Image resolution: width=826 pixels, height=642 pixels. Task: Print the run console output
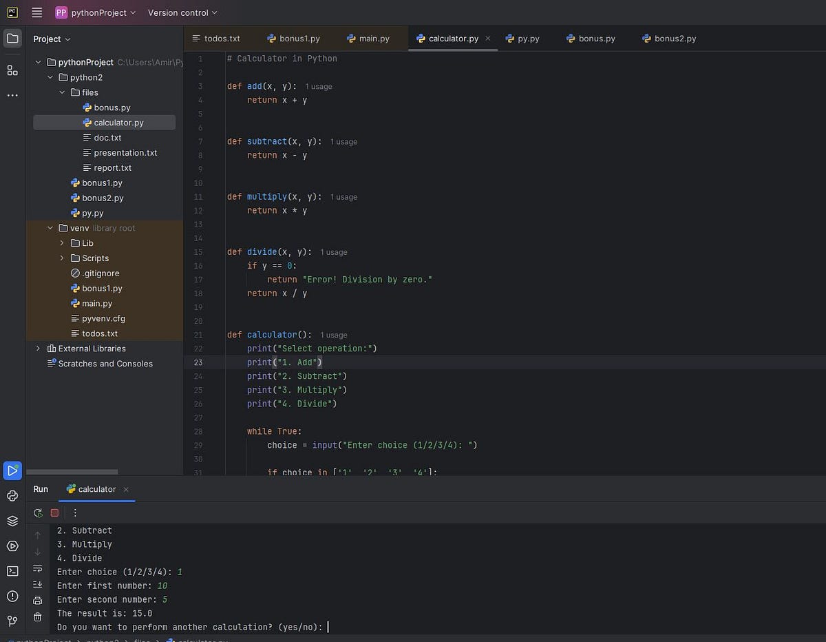[38, 601]
